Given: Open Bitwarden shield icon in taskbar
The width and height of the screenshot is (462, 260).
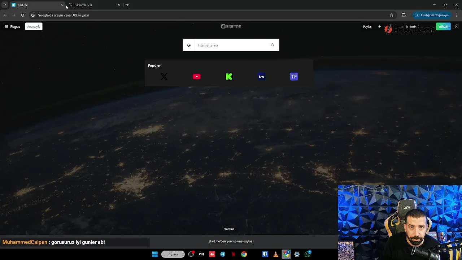Looking at the screenshot, I should [x=265, y=254].
